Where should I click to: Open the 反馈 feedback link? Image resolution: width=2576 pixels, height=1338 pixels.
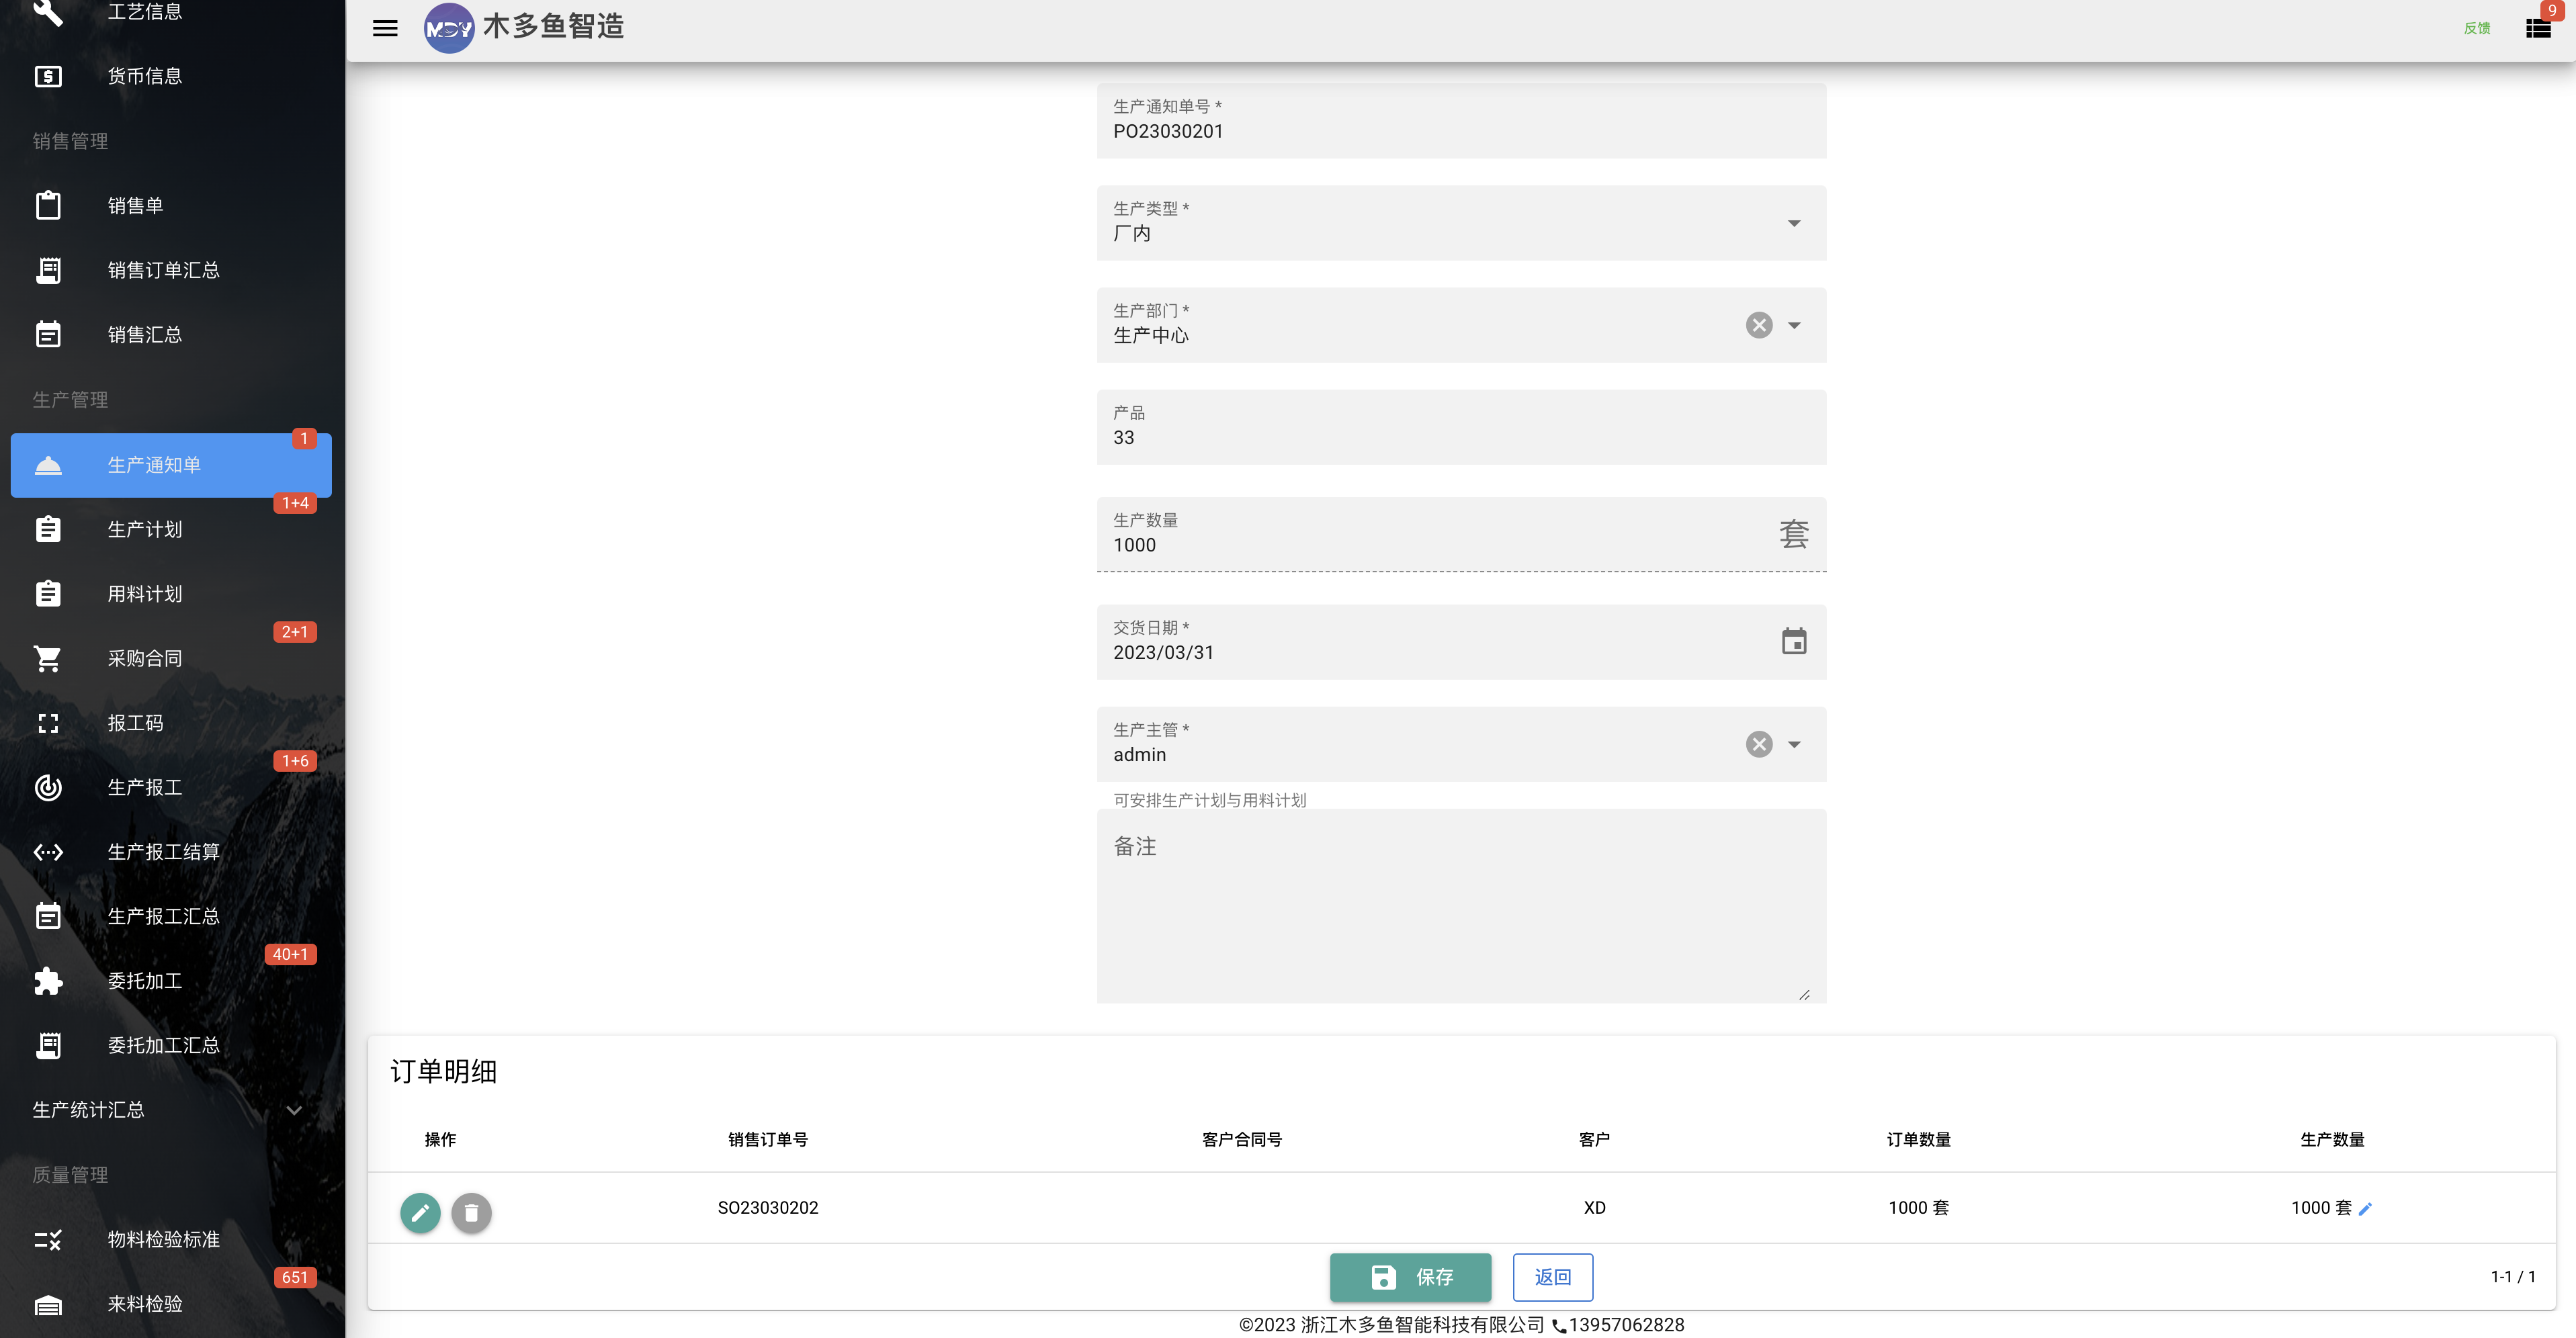2476,28
